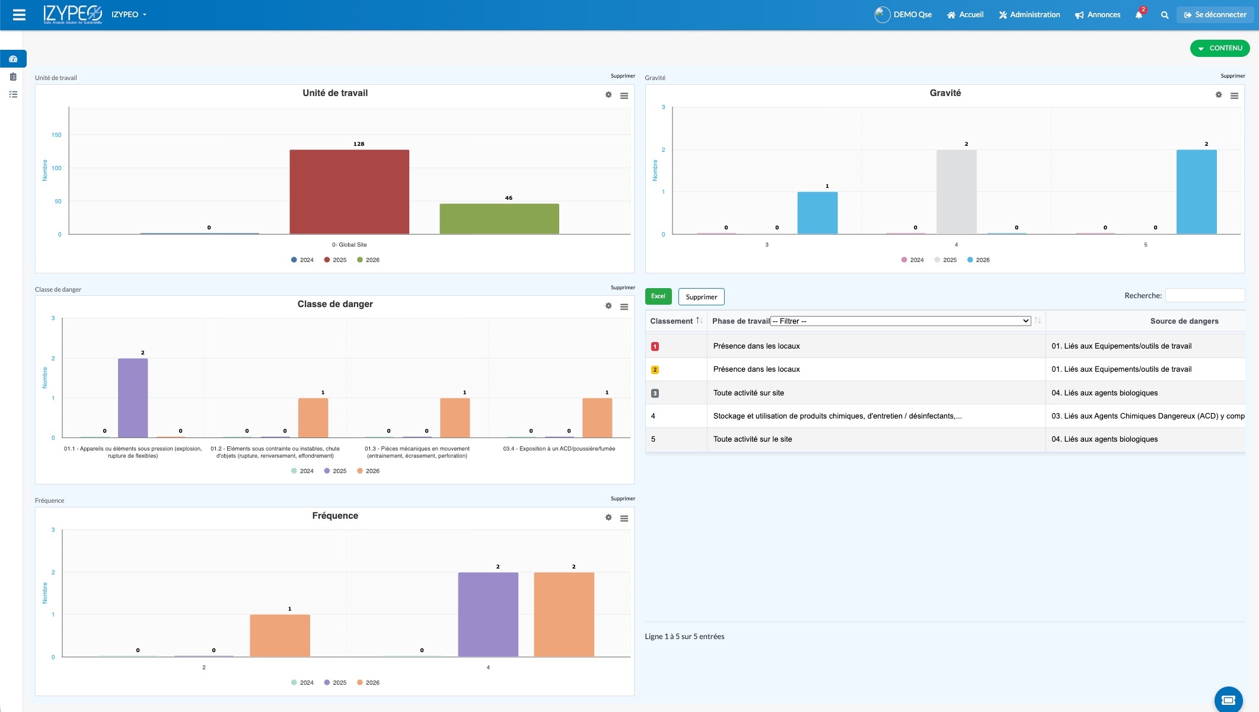Open the Phase de travail filter dropdown
The image size is (1259, 712).
900,321
